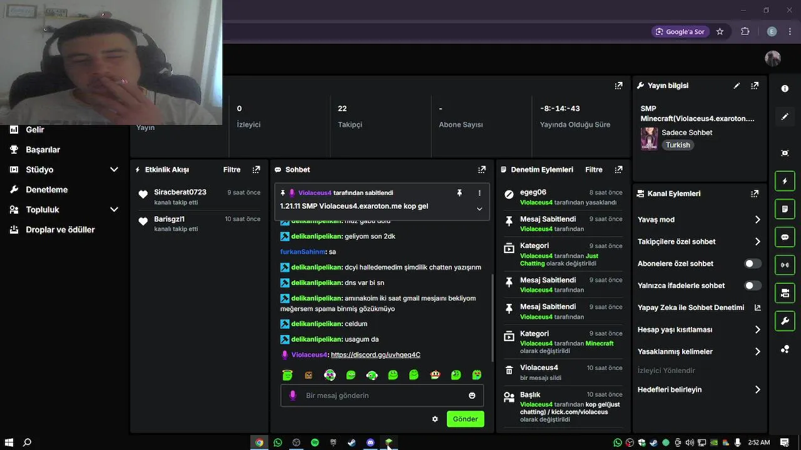Click the stream preview camera icon in right sidebar
This screenshot has width=801, height=450.
(x=785, y=153)
